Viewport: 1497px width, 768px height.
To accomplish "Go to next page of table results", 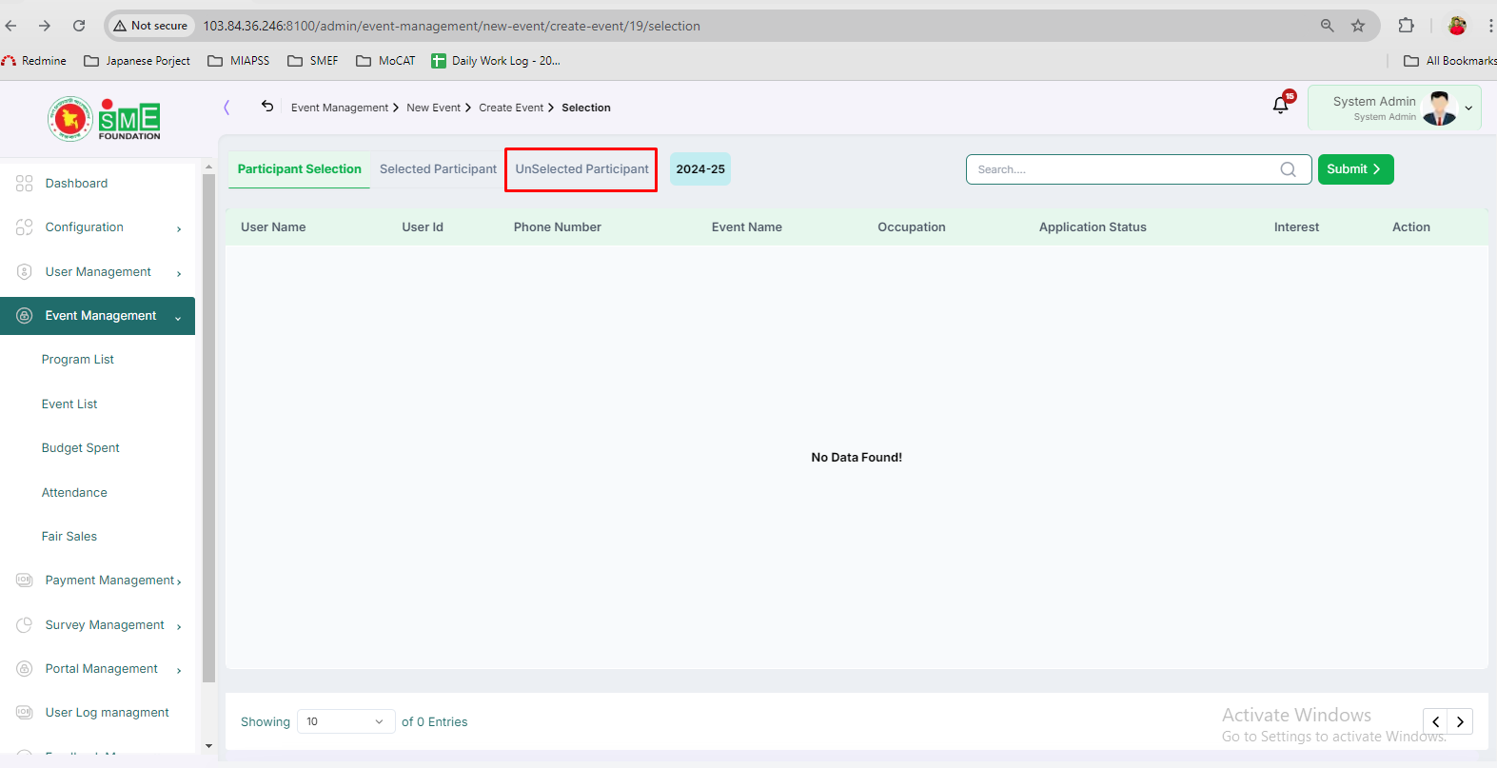I will click(x=1460, y=721).
